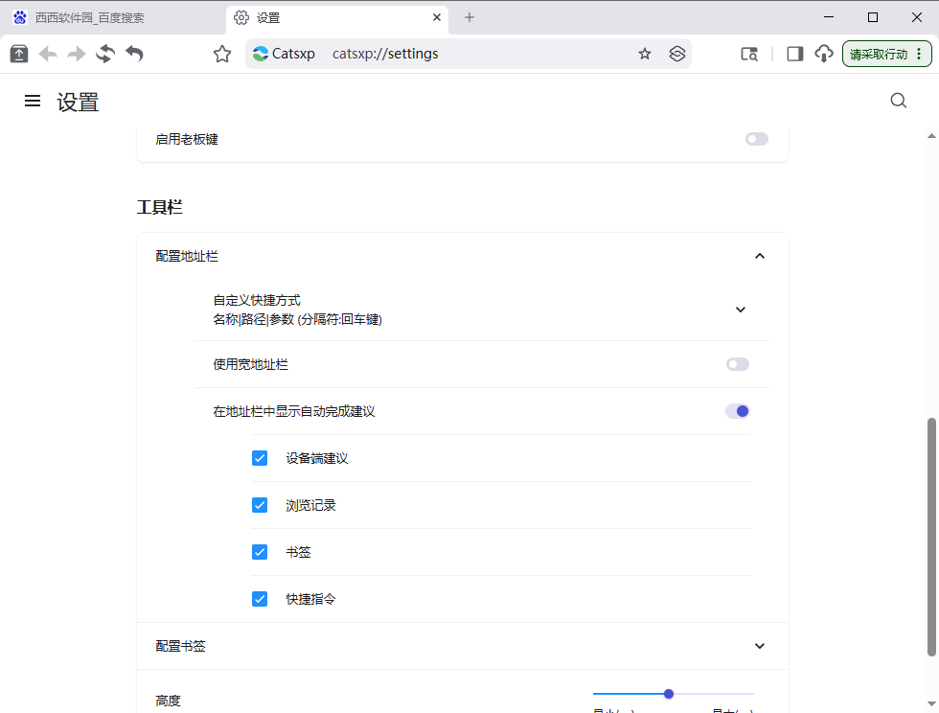The width and height of the screenshot is (939, 713).
Task: Go back with the back arrow
Action: point(48,54)
